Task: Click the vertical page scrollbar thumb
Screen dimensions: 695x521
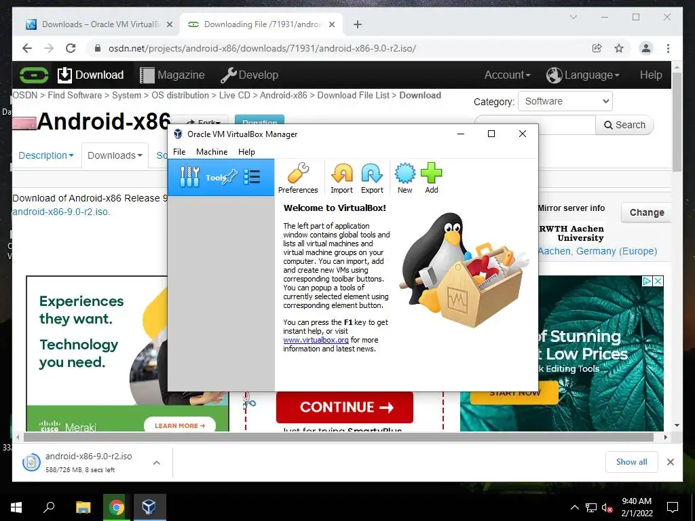Action: [x=677, y=122]
